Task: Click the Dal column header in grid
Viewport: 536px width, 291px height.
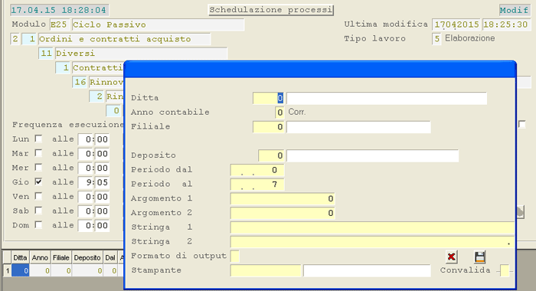Action: (x=110, y=257)
